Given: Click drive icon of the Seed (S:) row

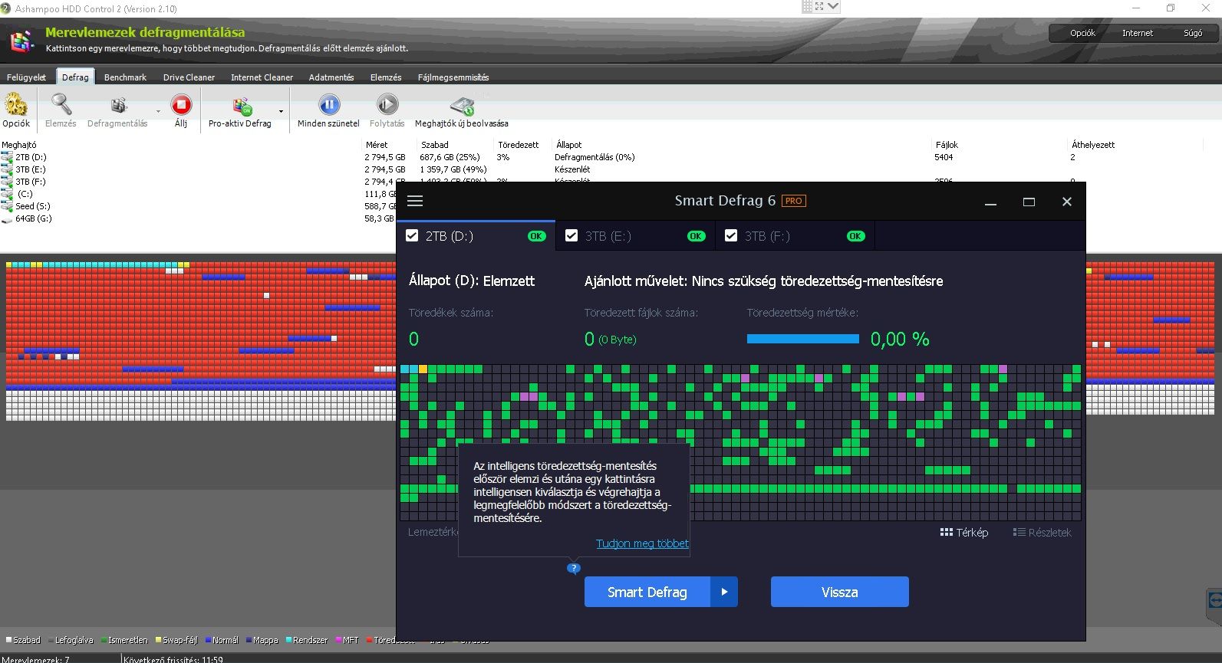Looking at the screenshot, I should (x=7, y=207).
